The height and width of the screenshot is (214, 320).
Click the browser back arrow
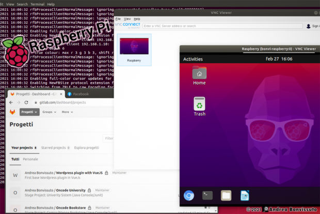click(11, 102)
